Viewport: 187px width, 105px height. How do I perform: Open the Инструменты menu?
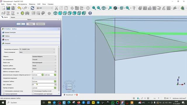coord(22,4)
